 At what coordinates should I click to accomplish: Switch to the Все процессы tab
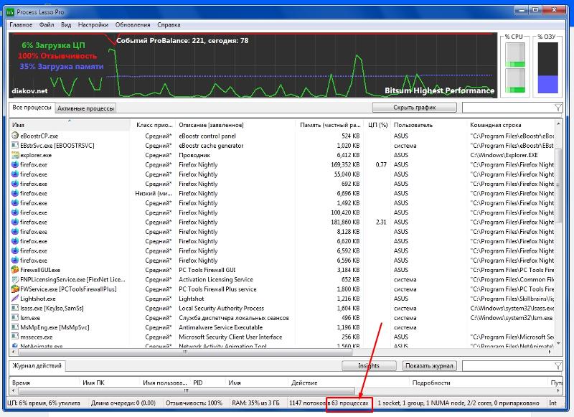32,108
